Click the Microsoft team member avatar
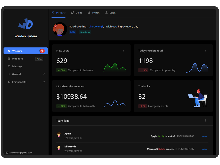 pyautogui.click(x=59, y=148)
